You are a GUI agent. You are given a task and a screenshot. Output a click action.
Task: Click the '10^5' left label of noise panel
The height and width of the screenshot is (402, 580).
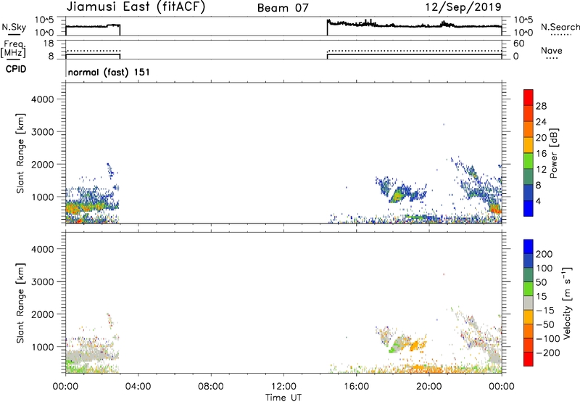pos(44,20)
